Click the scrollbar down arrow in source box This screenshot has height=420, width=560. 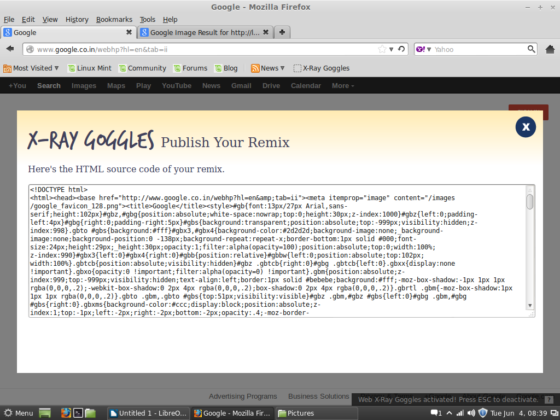[x=530, y=306]
